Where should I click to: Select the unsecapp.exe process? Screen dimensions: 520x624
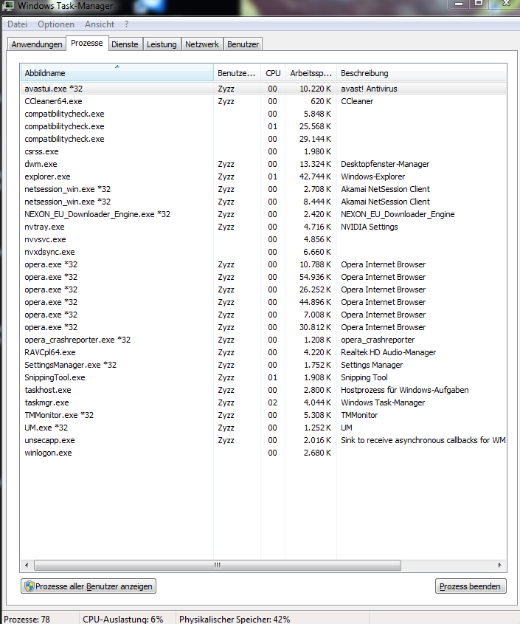click(x=263, y=440)
